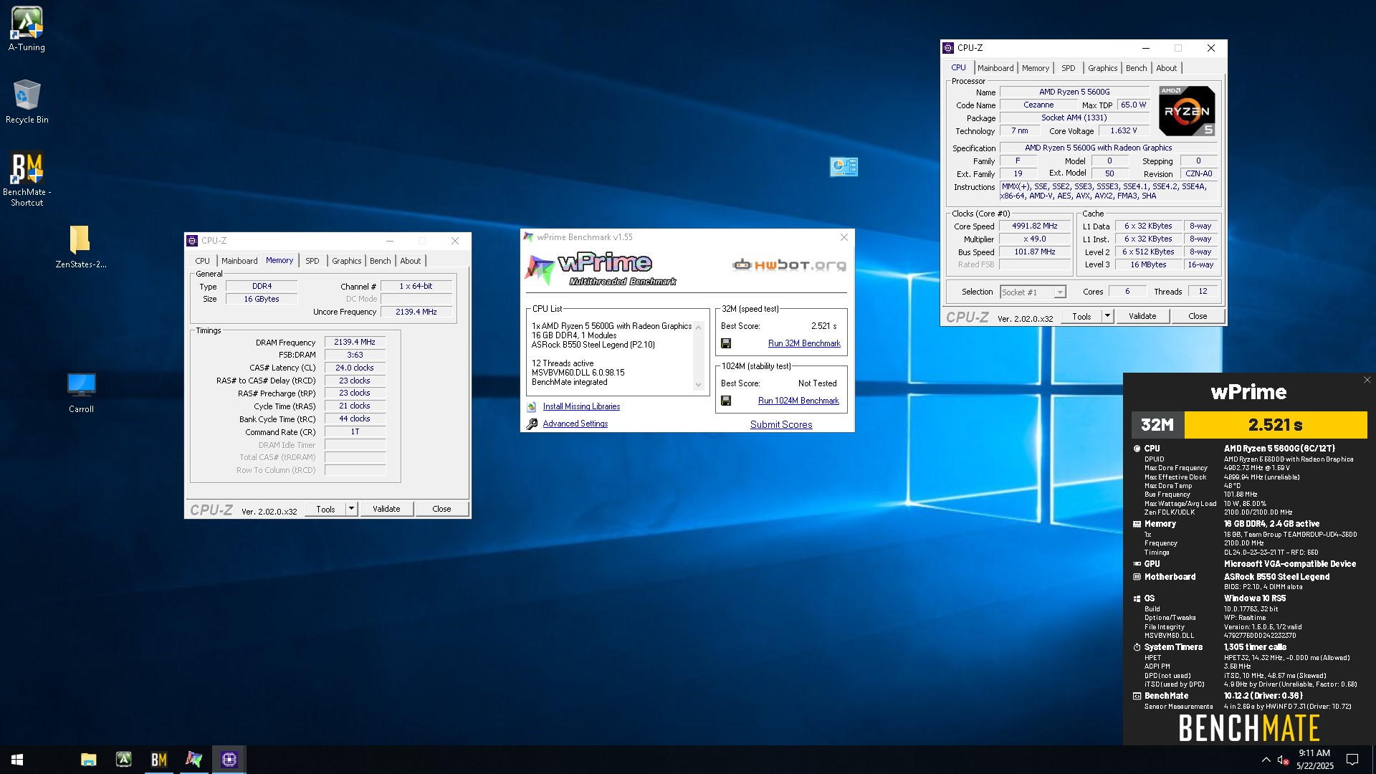Open SPD tab in the Memory CPU-Z window
Viewport: 1376px width, 774px height.
click(312, 261)
